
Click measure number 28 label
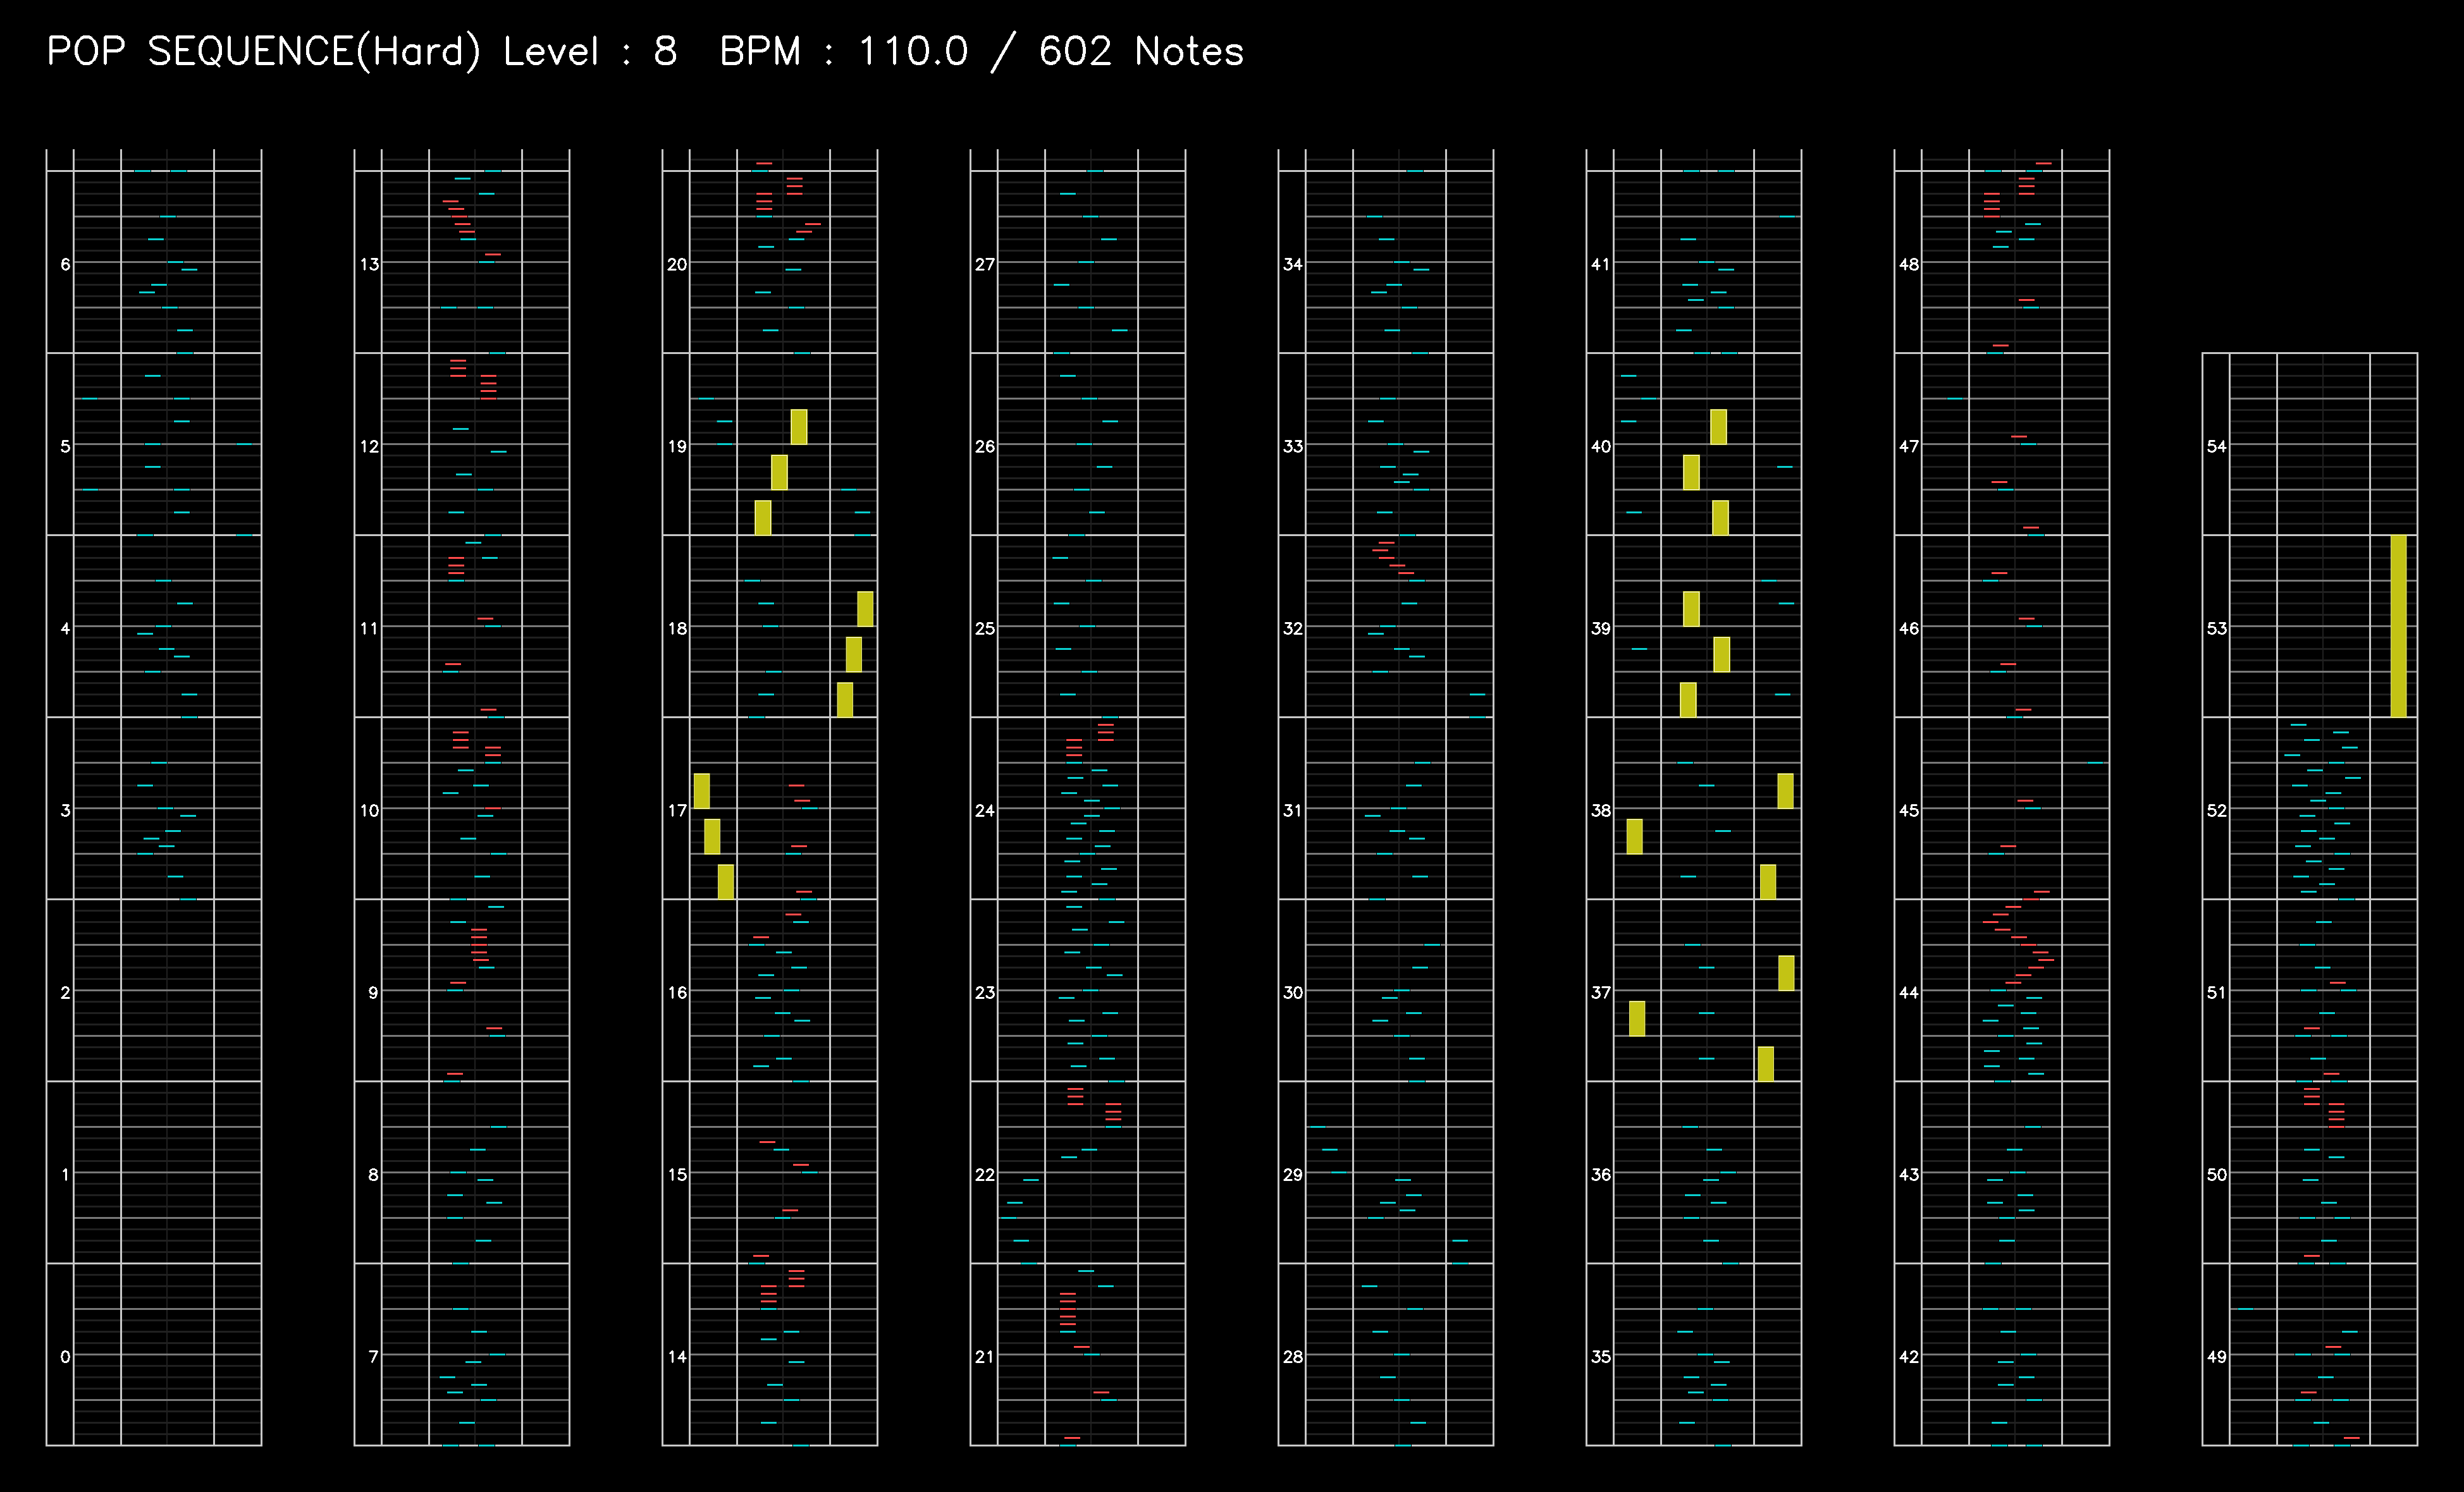1293,1356
